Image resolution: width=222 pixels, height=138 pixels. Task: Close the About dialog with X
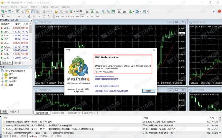[154, 50]
